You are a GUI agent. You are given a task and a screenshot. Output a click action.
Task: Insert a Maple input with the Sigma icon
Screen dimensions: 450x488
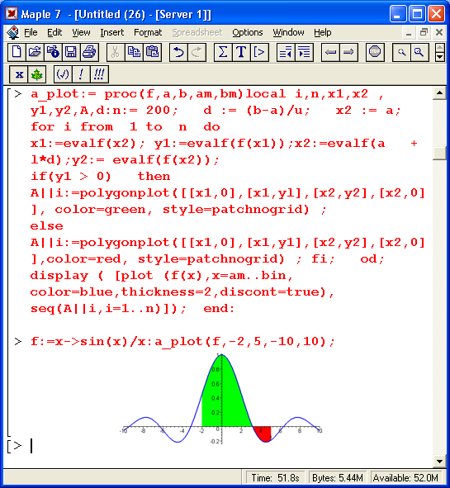(x=223, y=52)
